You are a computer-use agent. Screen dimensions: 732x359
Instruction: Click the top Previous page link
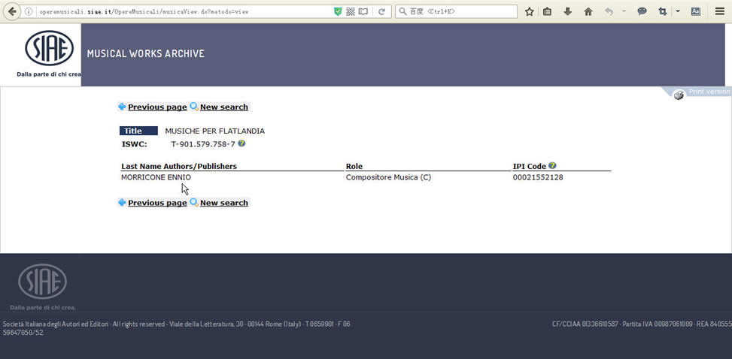(157, 107)
